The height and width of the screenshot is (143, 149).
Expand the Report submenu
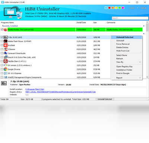click(x=126, y=78)
